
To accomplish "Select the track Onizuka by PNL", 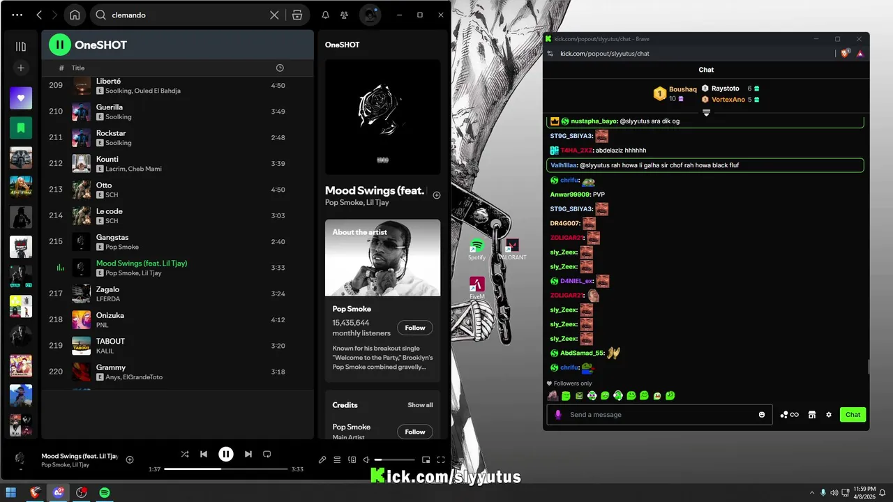I will (177, 320).
